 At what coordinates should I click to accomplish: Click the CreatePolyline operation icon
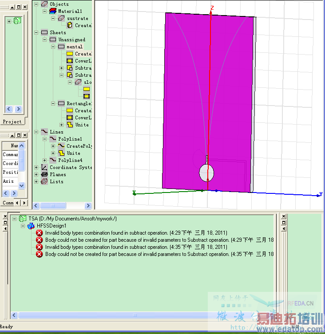point(61,146)
